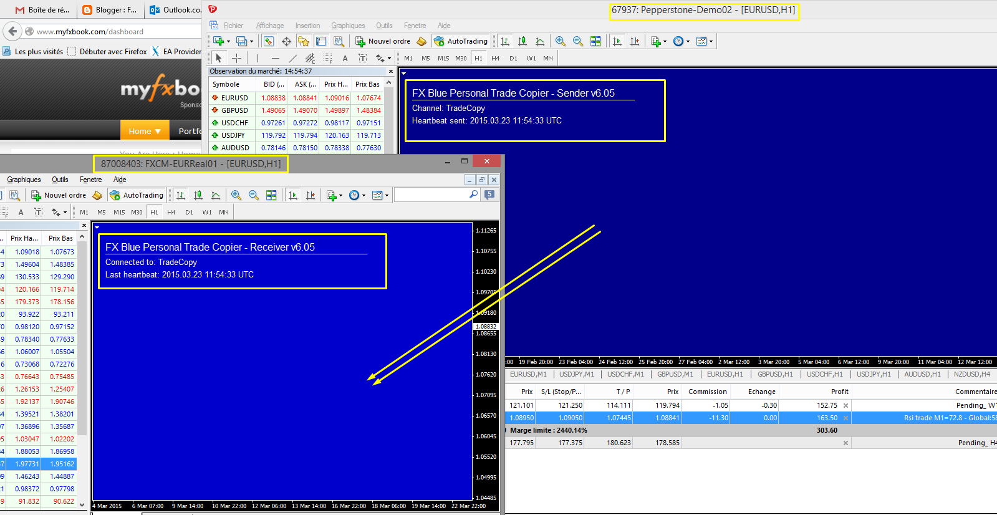Select text 'A' tool in Pepperstone window
Screen dimensions: 997x515
click(345, 58)
